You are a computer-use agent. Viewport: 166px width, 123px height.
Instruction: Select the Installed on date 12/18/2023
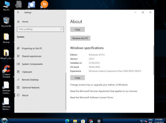(94, 63)
